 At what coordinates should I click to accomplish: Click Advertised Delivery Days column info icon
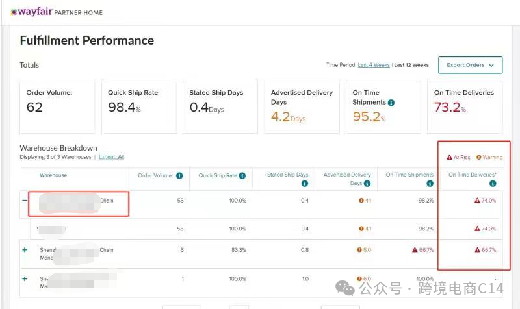(x=368, y=184)
